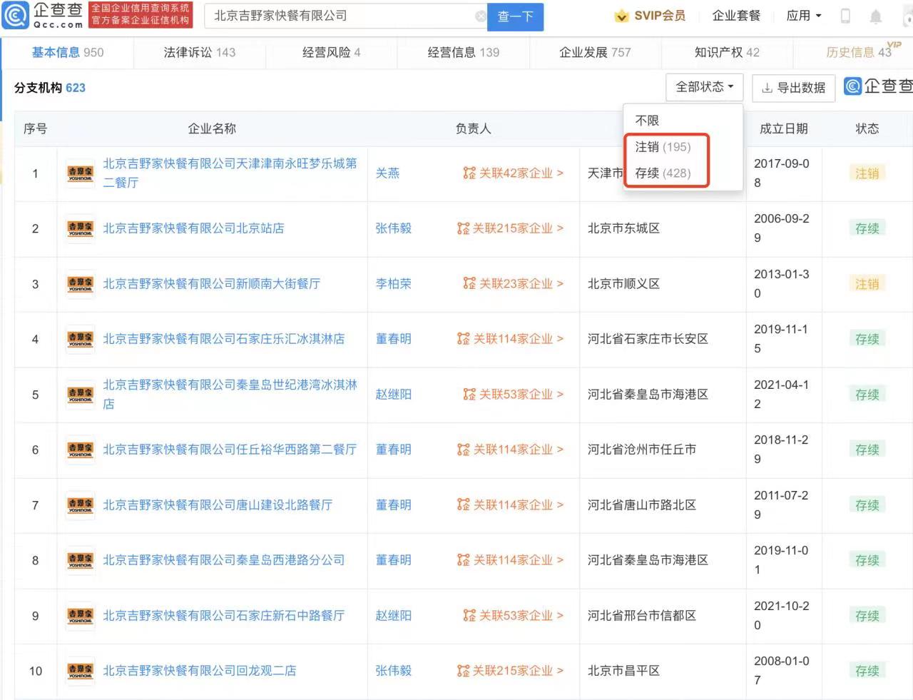Click 河北省唐山市路北区 region cell
Image resolution: width=913 pixels, height=700 pixels.
click(641, 505)
